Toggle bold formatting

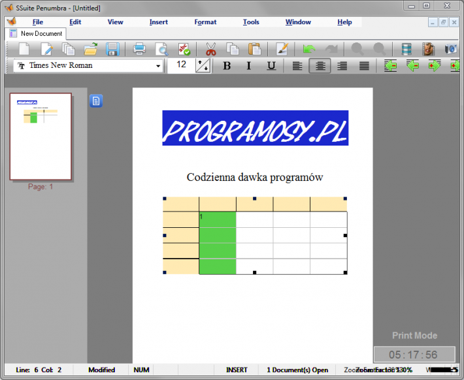click(x=227, y=66)
